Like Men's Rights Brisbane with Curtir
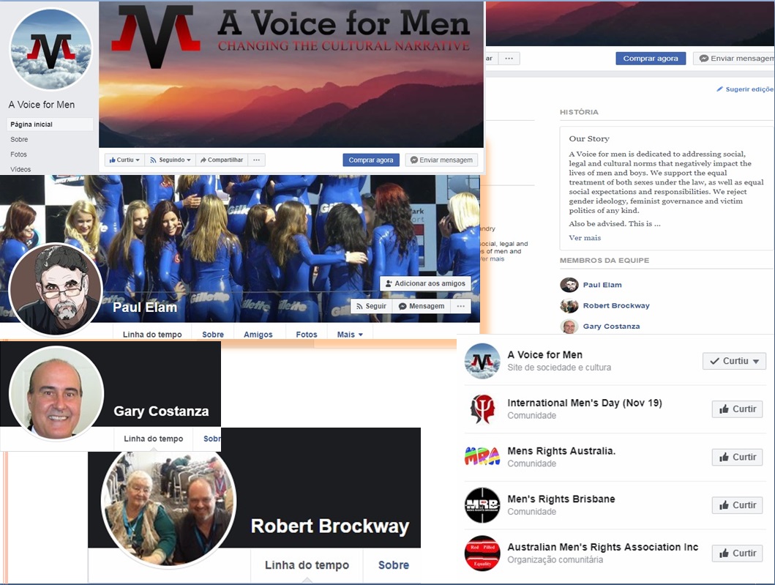775x585 pixels. 737,505
